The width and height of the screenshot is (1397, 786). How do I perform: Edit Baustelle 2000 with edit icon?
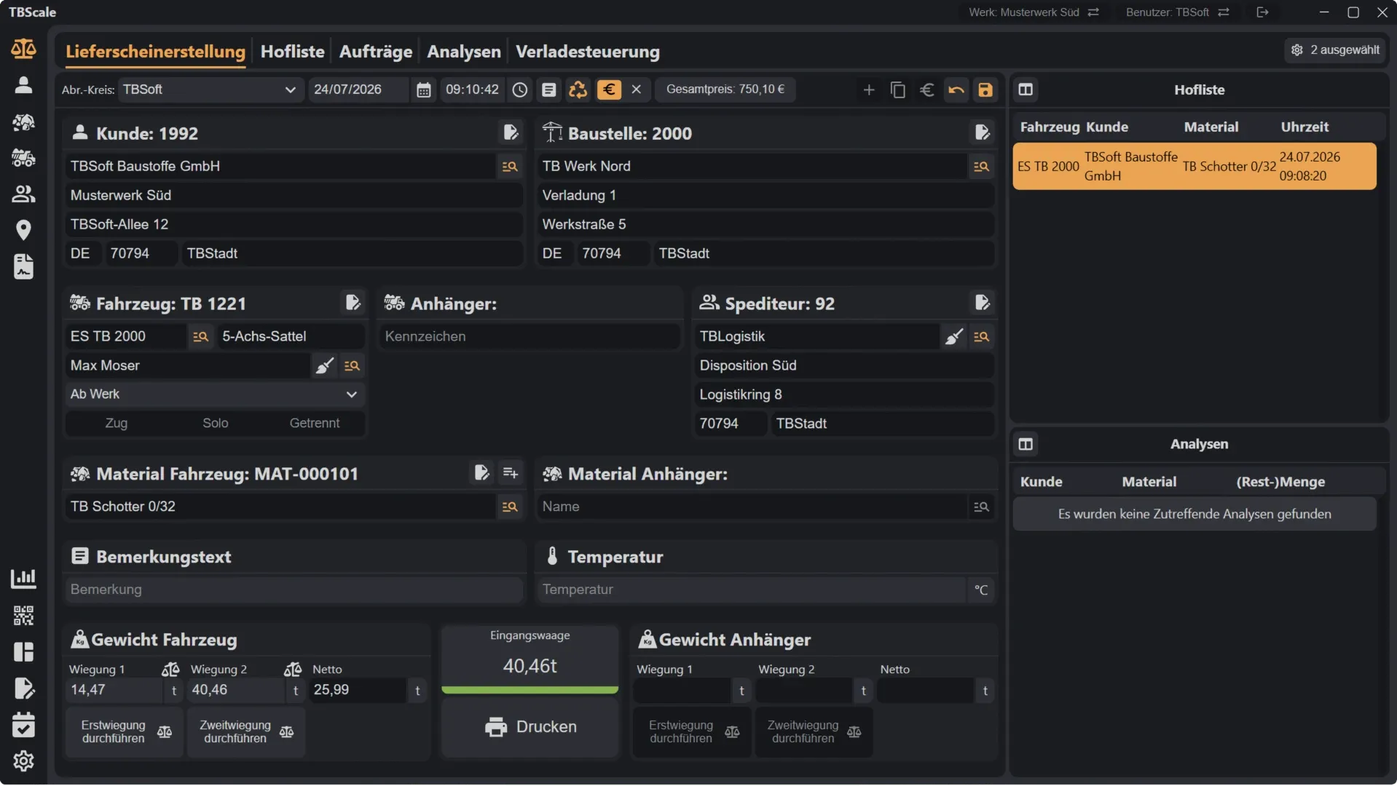pos(982,132)
